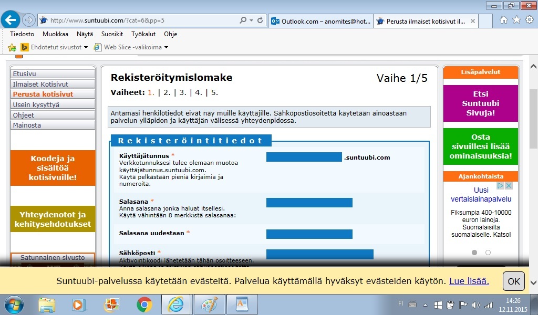538x315 pixels.
Task: Click the FI language indicator
Action: [x=400, y=303]
